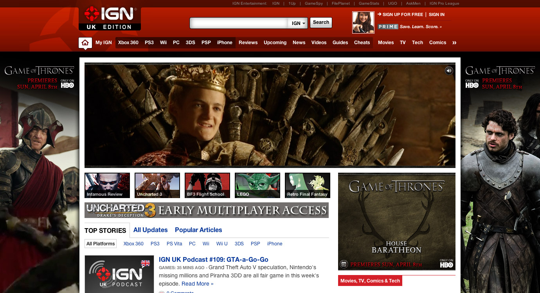This screenshot has height=293, width=540.
Task: Filter top stories by 3DS
Action: point(239,244)
